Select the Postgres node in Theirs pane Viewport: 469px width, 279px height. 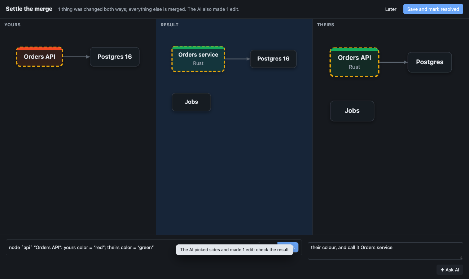pyautogui.click(x=430, y=62)
